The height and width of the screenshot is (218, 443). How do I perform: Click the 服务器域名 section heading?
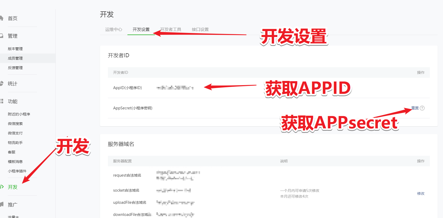(x=121, y=144)
